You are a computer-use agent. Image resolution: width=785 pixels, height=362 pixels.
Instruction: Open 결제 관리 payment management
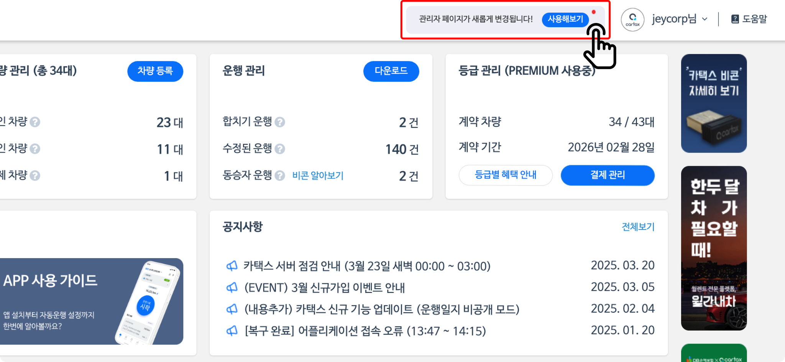click(608, 175)
